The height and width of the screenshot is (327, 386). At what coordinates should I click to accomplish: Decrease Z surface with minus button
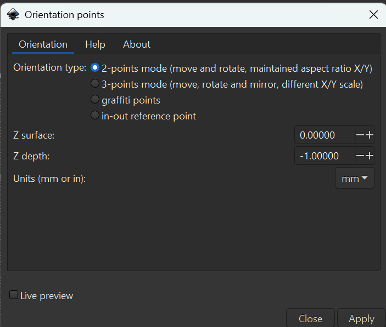(x=360, y=135)
